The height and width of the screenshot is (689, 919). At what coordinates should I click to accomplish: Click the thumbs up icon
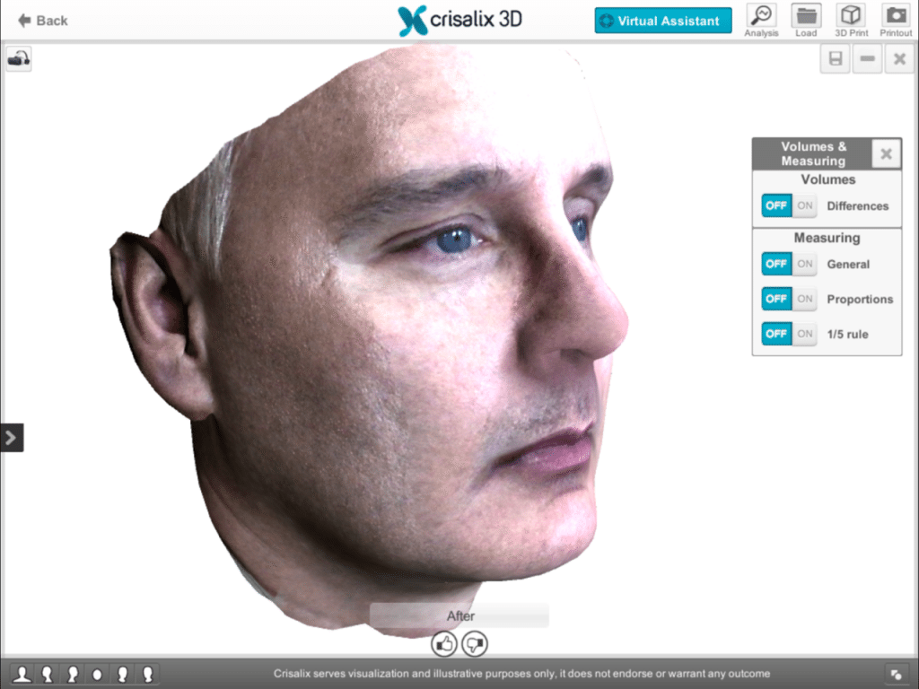[x=444, y=644]
